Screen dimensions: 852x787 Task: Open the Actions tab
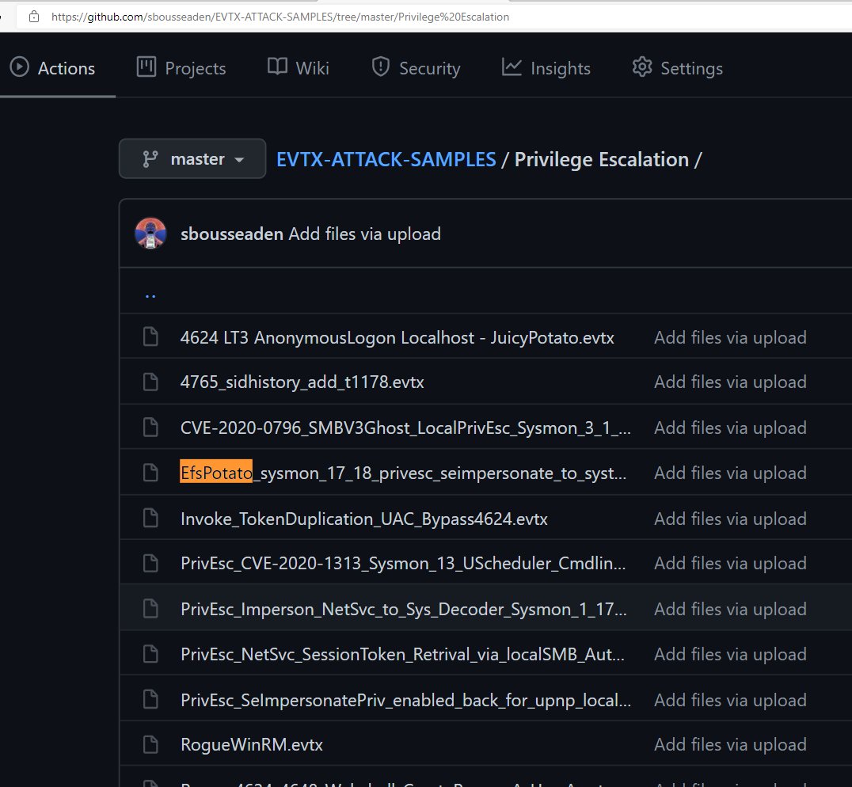point(52,68)
